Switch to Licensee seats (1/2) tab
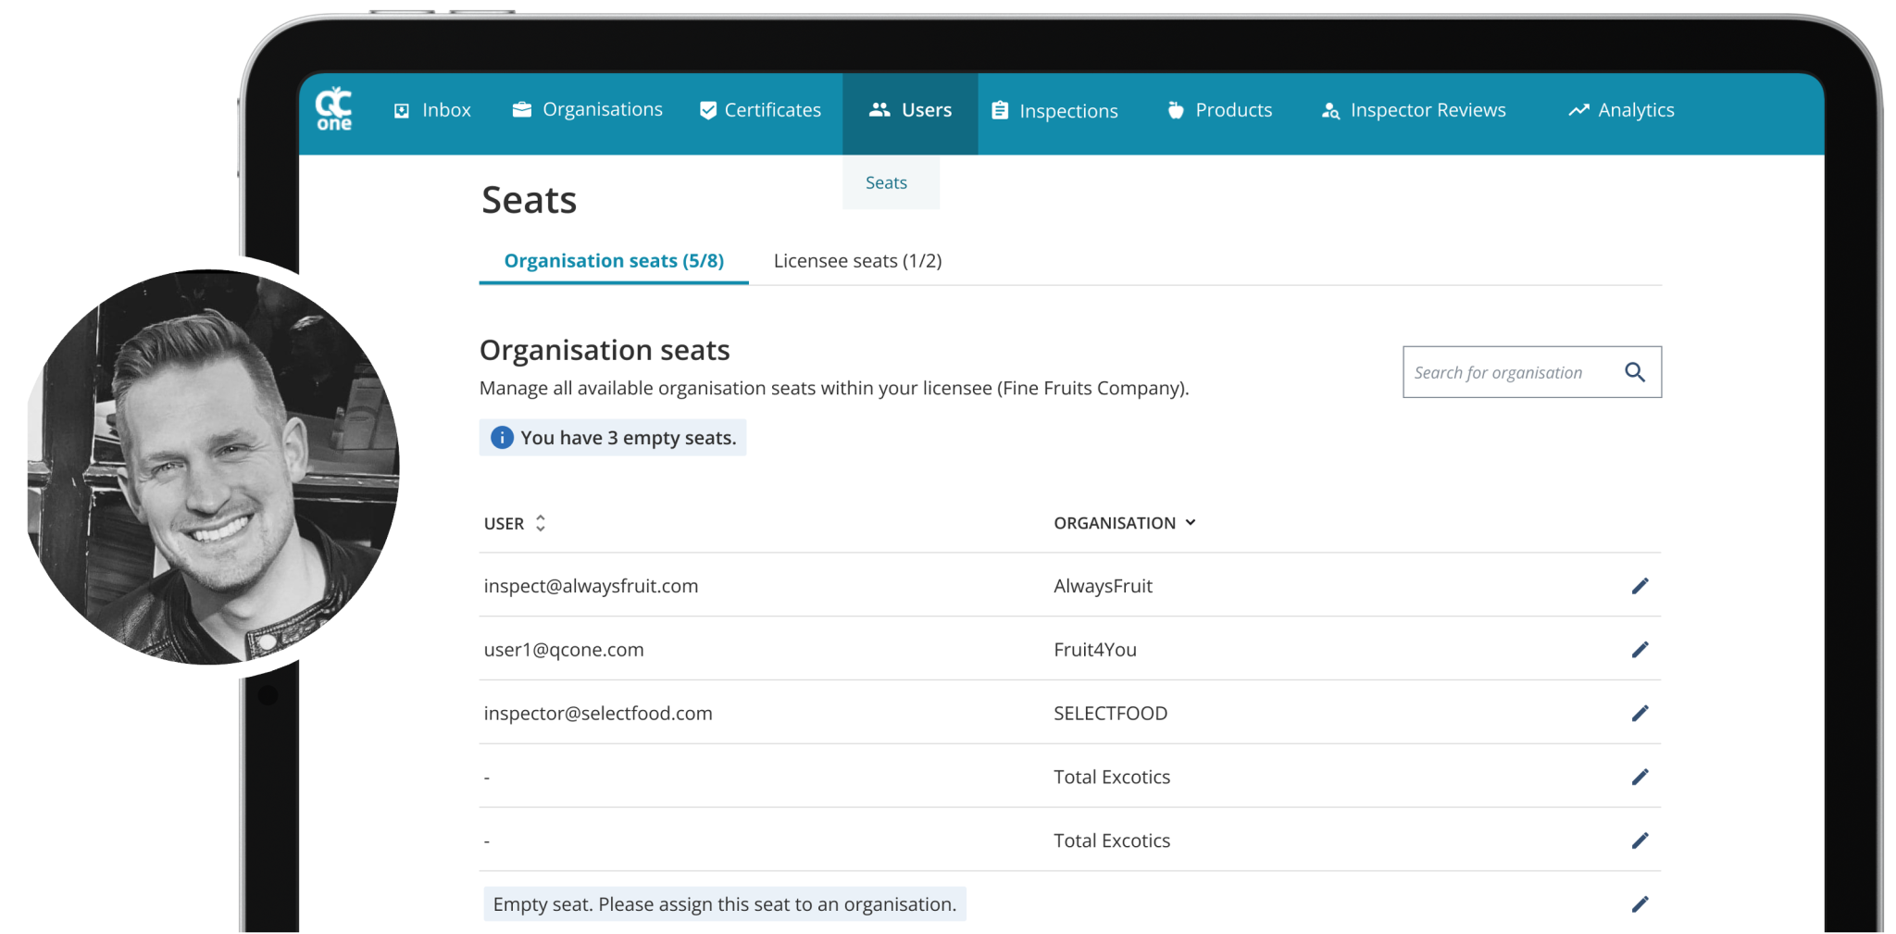The height and width of the screenshot is (934, 1896). click(857, 261)
